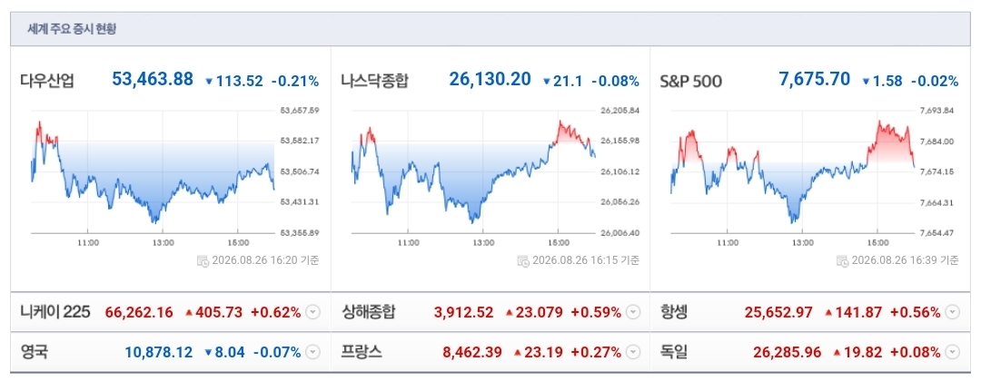The width and height of the screenshot is (981, 381).
Task: Click the down arrow icon next to 21.1
Action: 546,82
